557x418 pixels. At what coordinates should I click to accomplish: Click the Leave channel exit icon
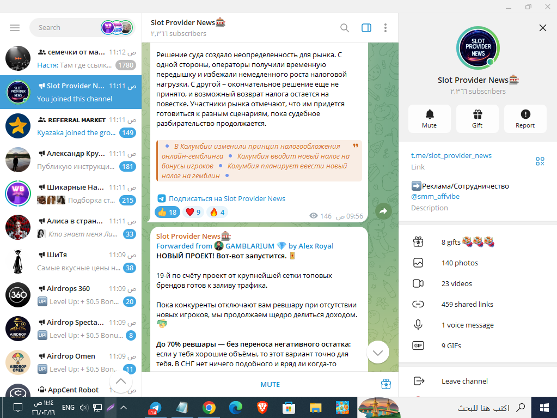(419, 381)
